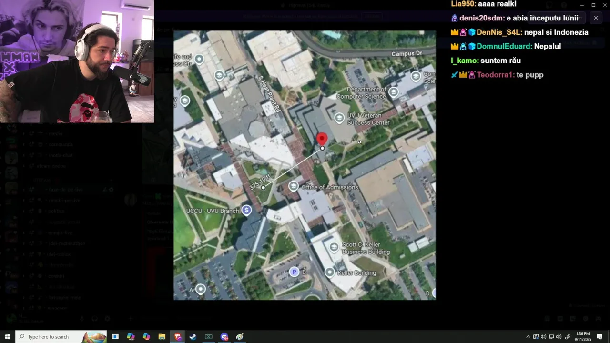Screen dimensions: 610x343
Task: Open the Office of Admissions marker icon
Action: coord(294,186)
